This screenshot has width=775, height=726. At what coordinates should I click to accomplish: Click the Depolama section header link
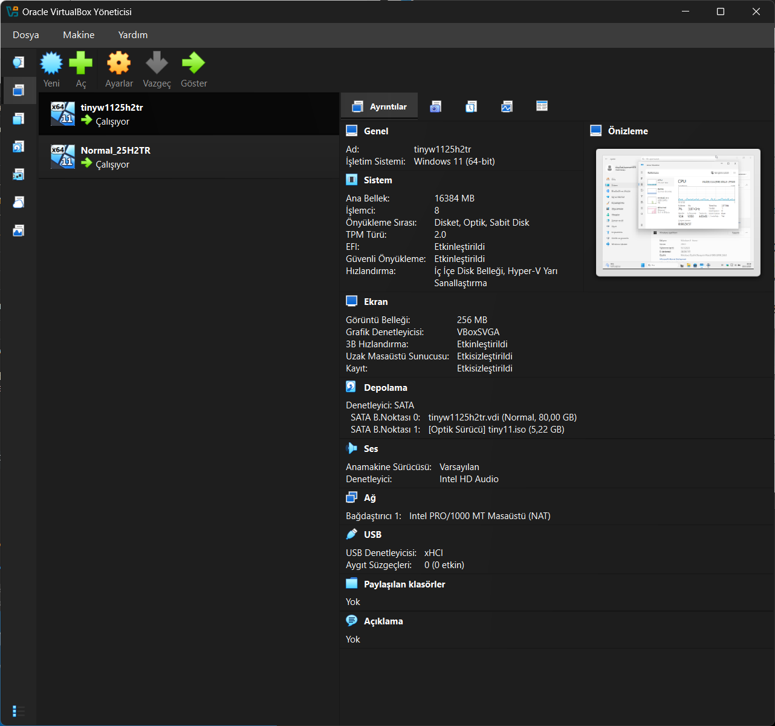[385, 388]
